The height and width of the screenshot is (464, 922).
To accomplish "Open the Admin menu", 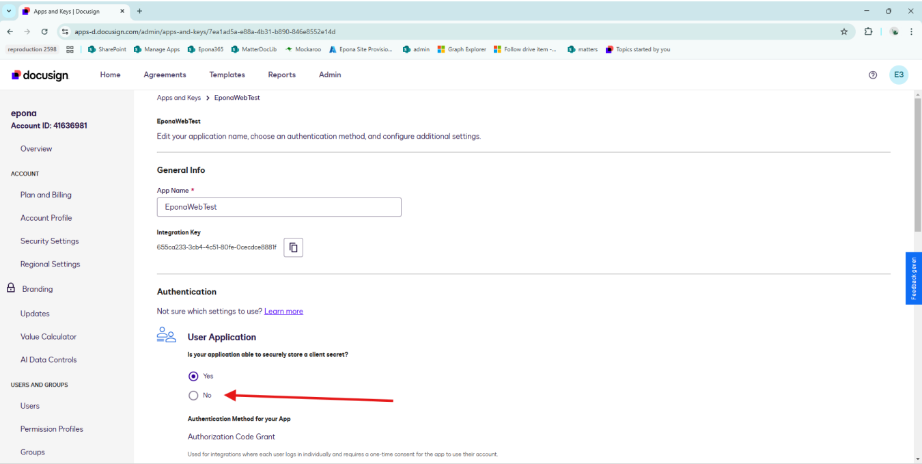I will [x=330, y=75].
